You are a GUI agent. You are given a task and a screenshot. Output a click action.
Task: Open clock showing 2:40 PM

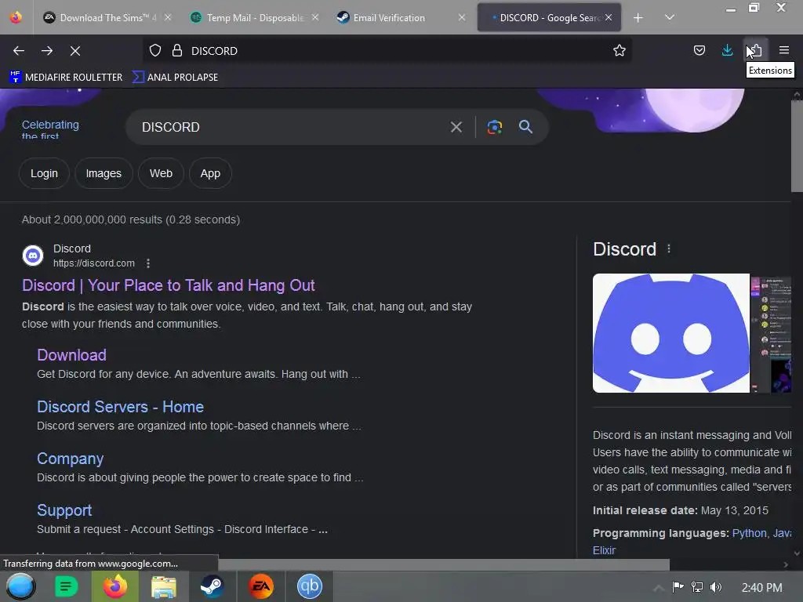click(x=762, y=588)
